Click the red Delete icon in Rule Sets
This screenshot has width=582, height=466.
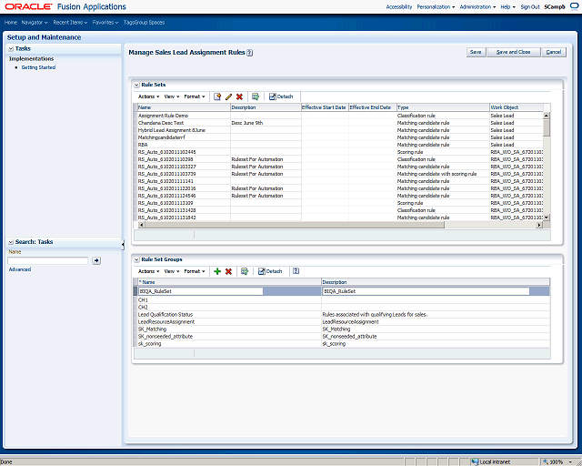(239, 96)
